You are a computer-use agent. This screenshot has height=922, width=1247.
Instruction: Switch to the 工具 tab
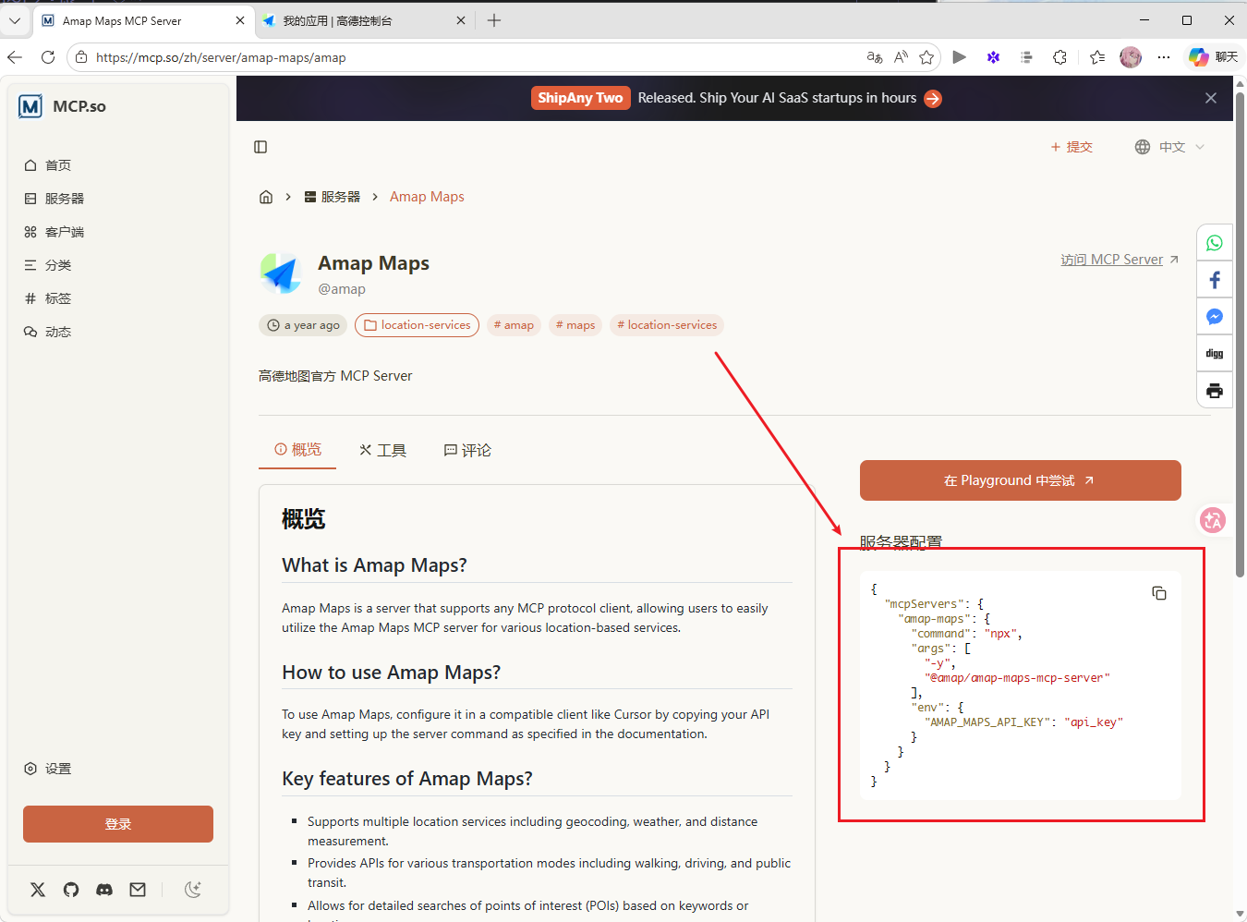[x=382, y=450]
